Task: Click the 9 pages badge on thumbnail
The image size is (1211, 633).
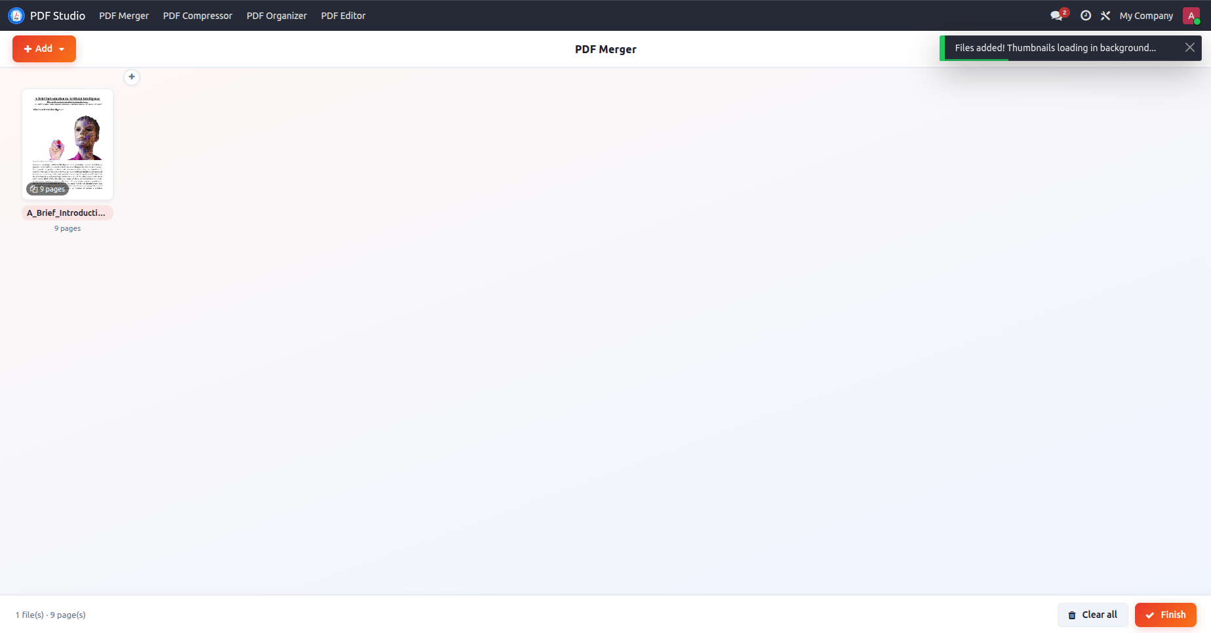Action: 47,189
